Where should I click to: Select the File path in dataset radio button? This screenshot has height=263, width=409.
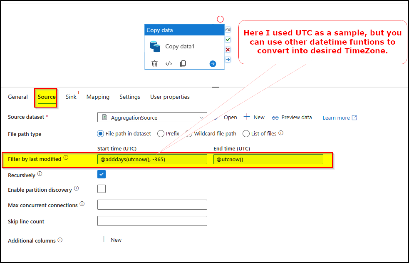tap(100, 134)
